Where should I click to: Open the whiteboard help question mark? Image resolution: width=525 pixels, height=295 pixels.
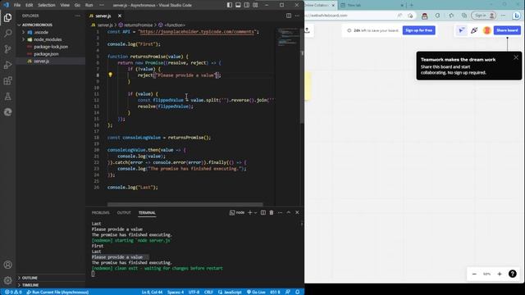[512, 274]
